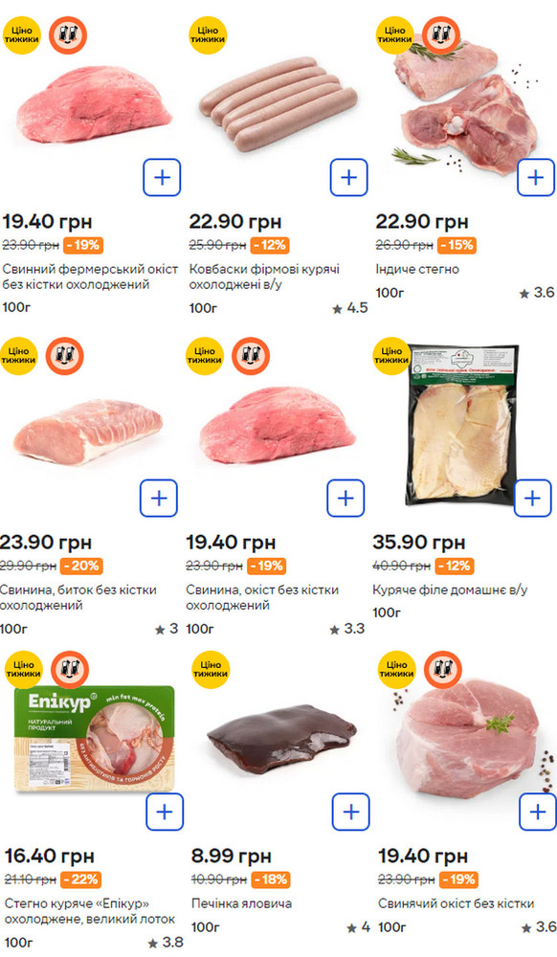Add Свинина биток без кістки to cart
This screenshot has height=957, width=557.
[x=159, y=498]
